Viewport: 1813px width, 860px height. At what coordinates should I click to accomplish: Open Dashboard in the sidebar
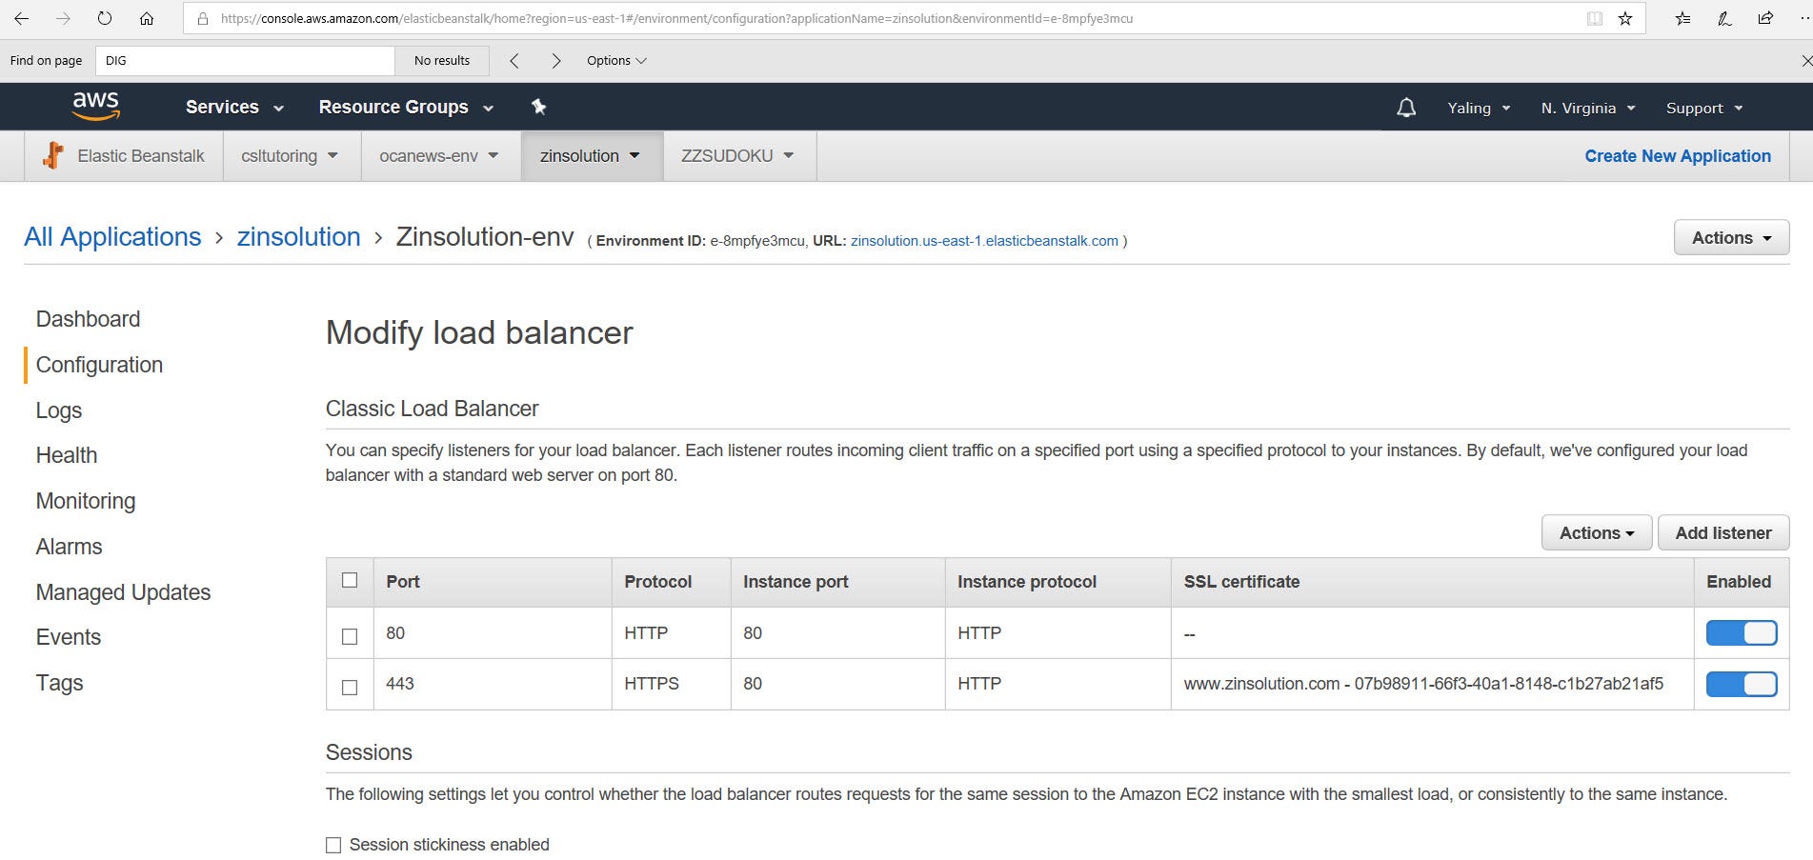pyautogui.click(x=88, y=319)
